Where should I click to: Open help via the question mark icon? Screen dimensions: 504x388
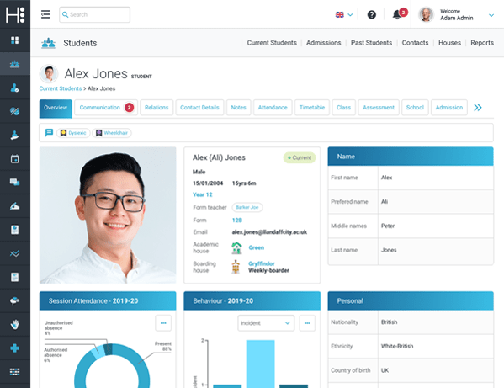372,14
